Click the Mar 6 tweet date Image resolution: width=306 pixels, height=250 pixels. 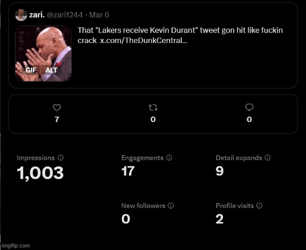pyautogui.click(x=99, y=15)
